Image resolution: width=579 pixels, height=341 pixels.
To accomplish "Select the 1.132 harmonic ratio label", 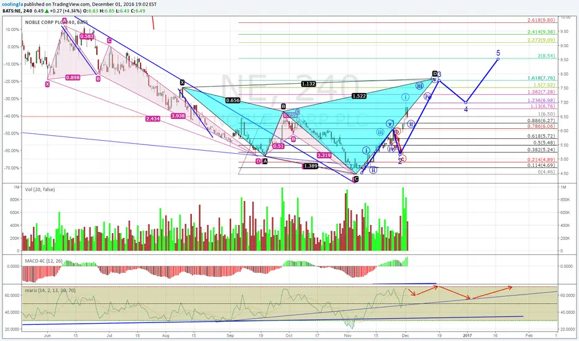I will point(308,84).
